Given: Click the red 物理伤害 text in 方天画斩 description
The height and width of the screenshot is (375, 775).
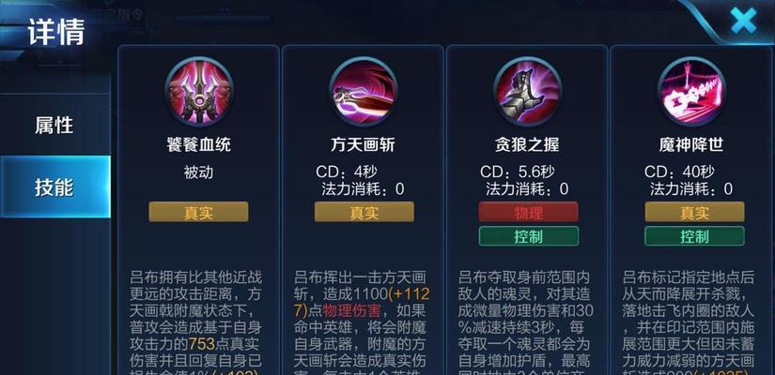Looking at the screenshot, I should 351,310.
